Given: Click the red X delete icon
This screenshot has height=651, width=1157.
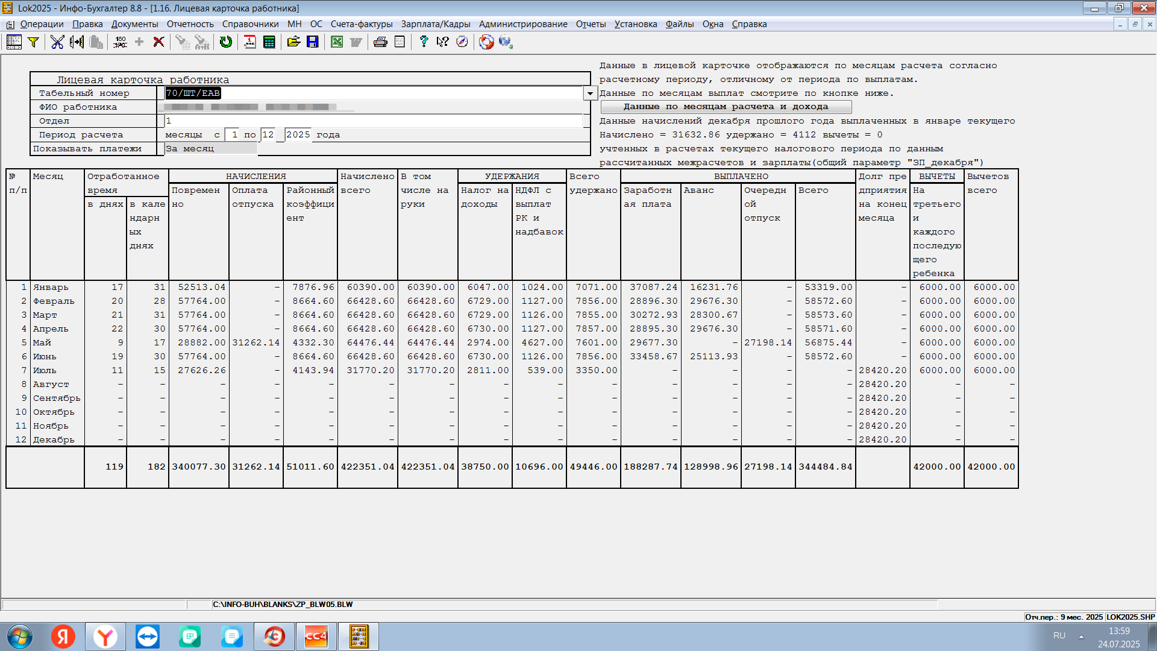Looking at the screenshot, I should pyautogui.click(x=158, y=42).
